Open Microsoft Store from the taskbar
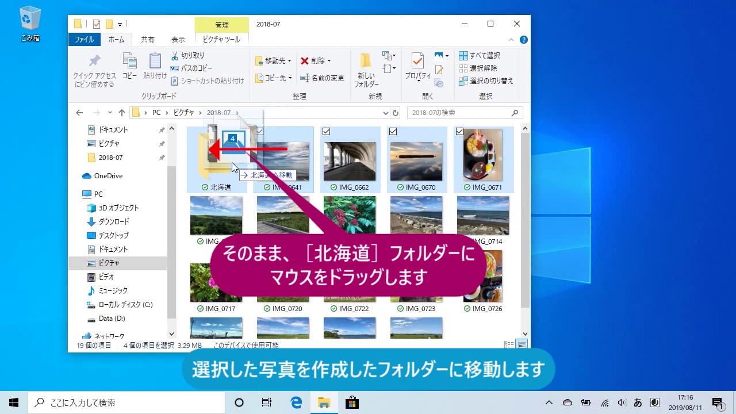The image size is (736, 414). click(352, 402)
